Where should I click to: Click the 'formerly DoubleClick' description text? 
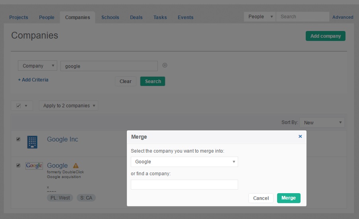(66, 172)
